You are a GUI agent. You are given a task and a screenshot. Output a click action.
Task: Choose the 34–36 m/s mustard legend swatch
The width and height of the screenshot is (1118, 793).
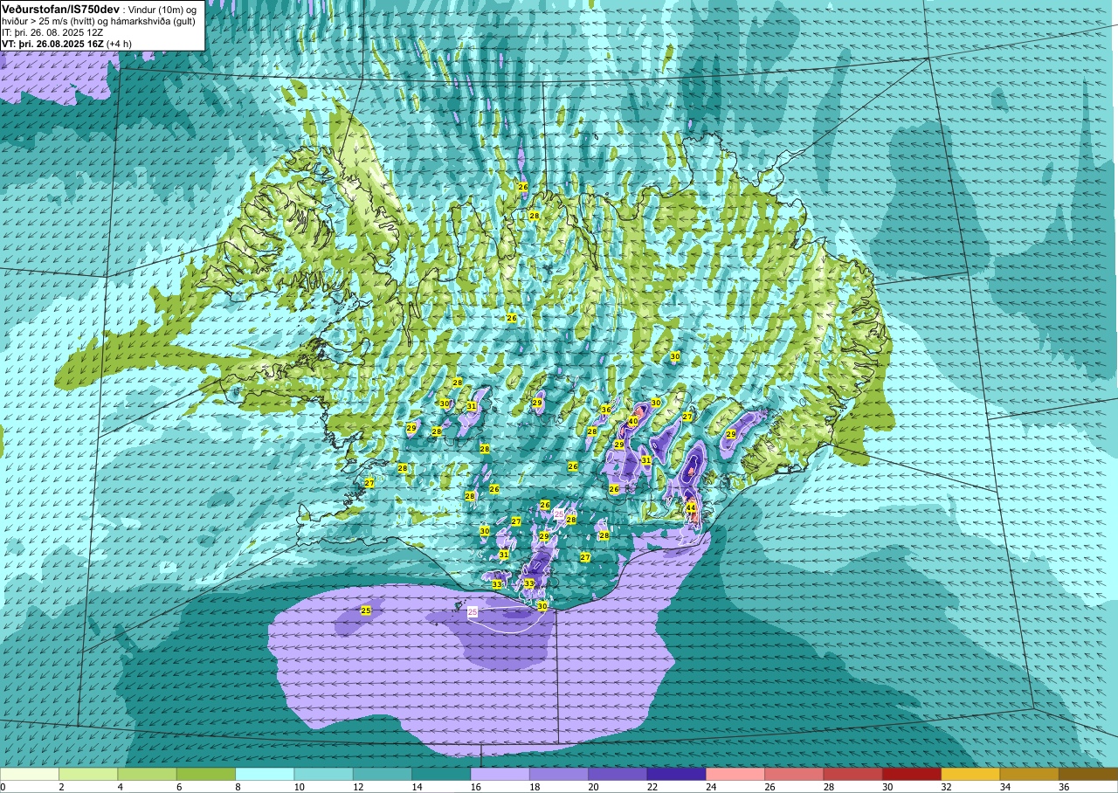tap(1029, 774)
